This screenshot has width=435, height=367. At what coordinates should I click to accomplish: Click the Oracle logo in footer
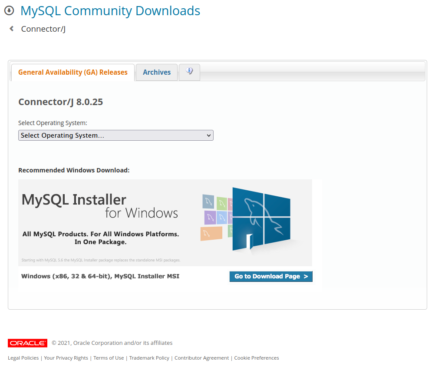tap(27, 343)
